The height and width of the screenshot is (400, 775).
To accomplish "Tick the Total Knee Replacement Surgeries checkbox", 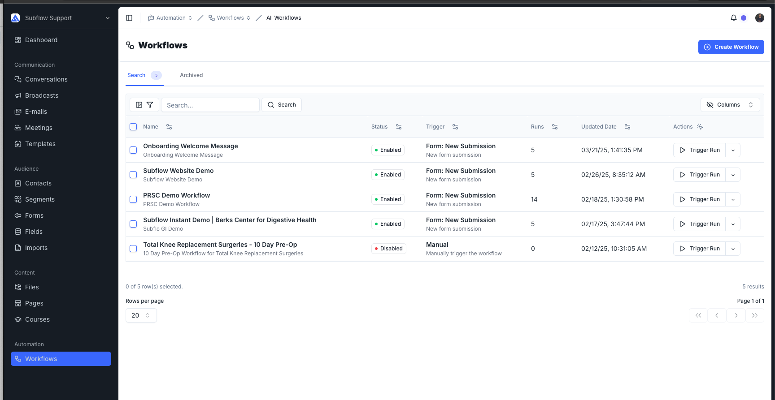I will 133,249.
